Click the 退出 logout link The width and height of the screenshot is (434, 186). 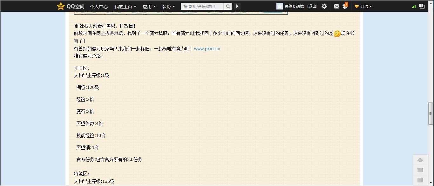pos(312,6)
